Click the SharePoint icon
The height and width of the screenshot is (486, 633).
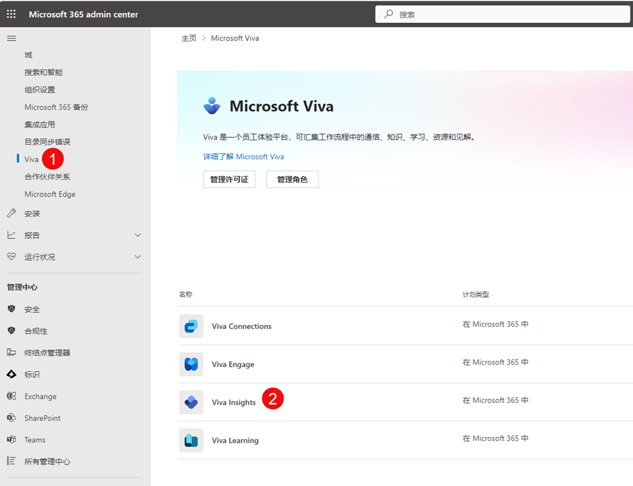click(x=11, y=418)
